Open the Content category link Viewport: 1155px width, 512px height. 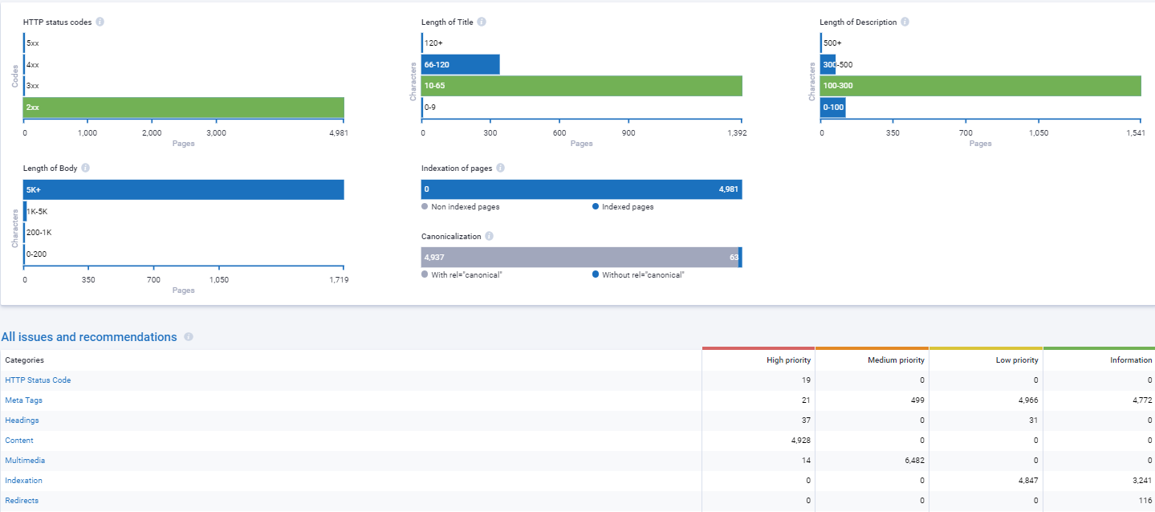pyautogui.click(x=19, y=441)
